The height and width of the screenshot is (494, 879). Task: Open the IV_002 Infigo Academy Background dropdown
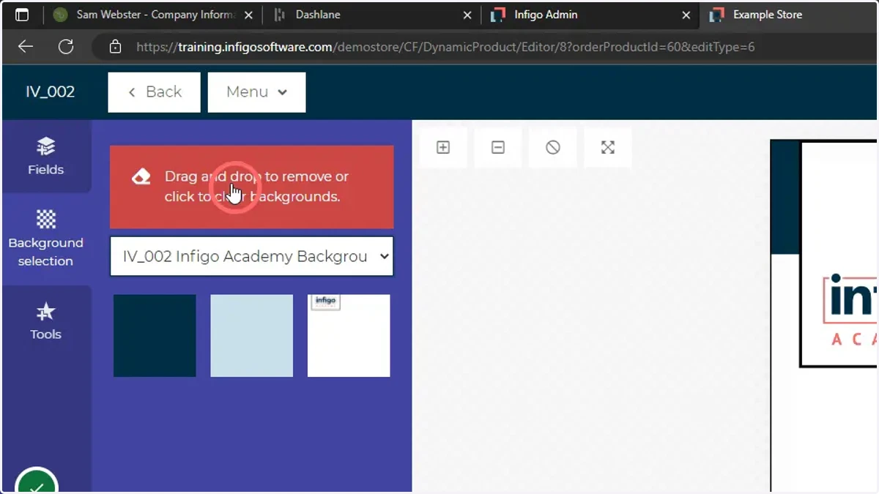[252, 256]
